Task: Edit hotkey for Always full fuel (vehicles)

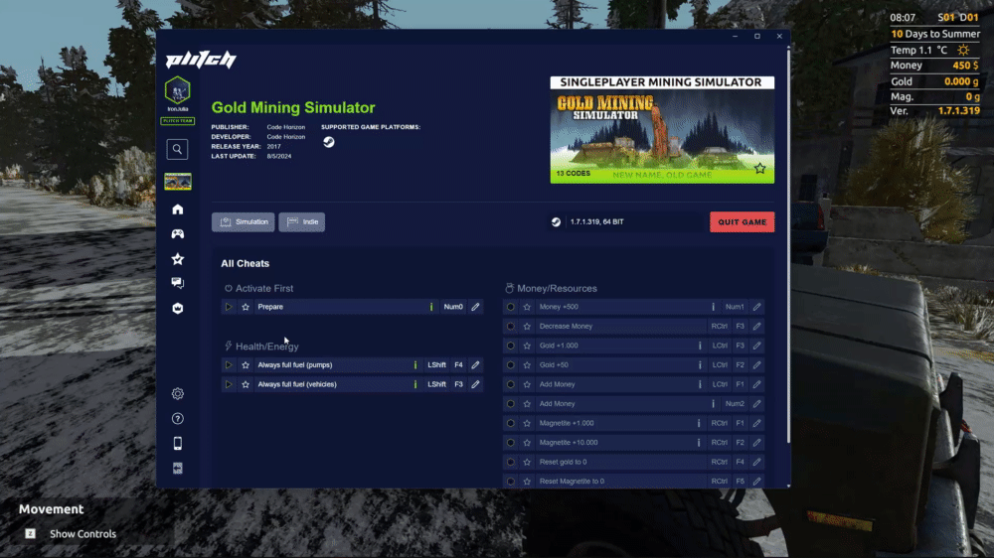Action: pos(475,384)
